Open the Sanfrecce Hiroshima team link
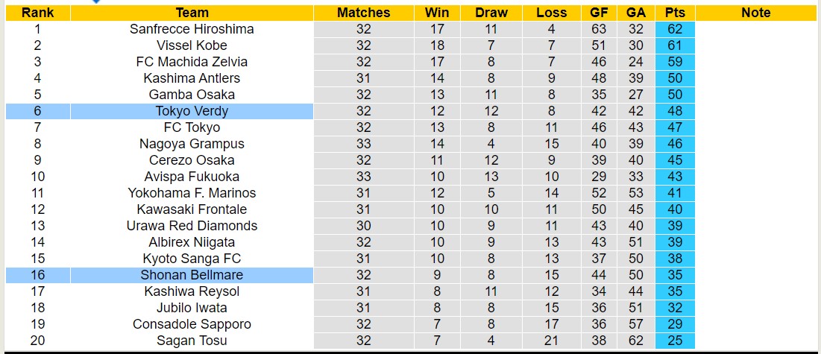The image size is (821, 354). pyautogui.click(x=192, y=29)
